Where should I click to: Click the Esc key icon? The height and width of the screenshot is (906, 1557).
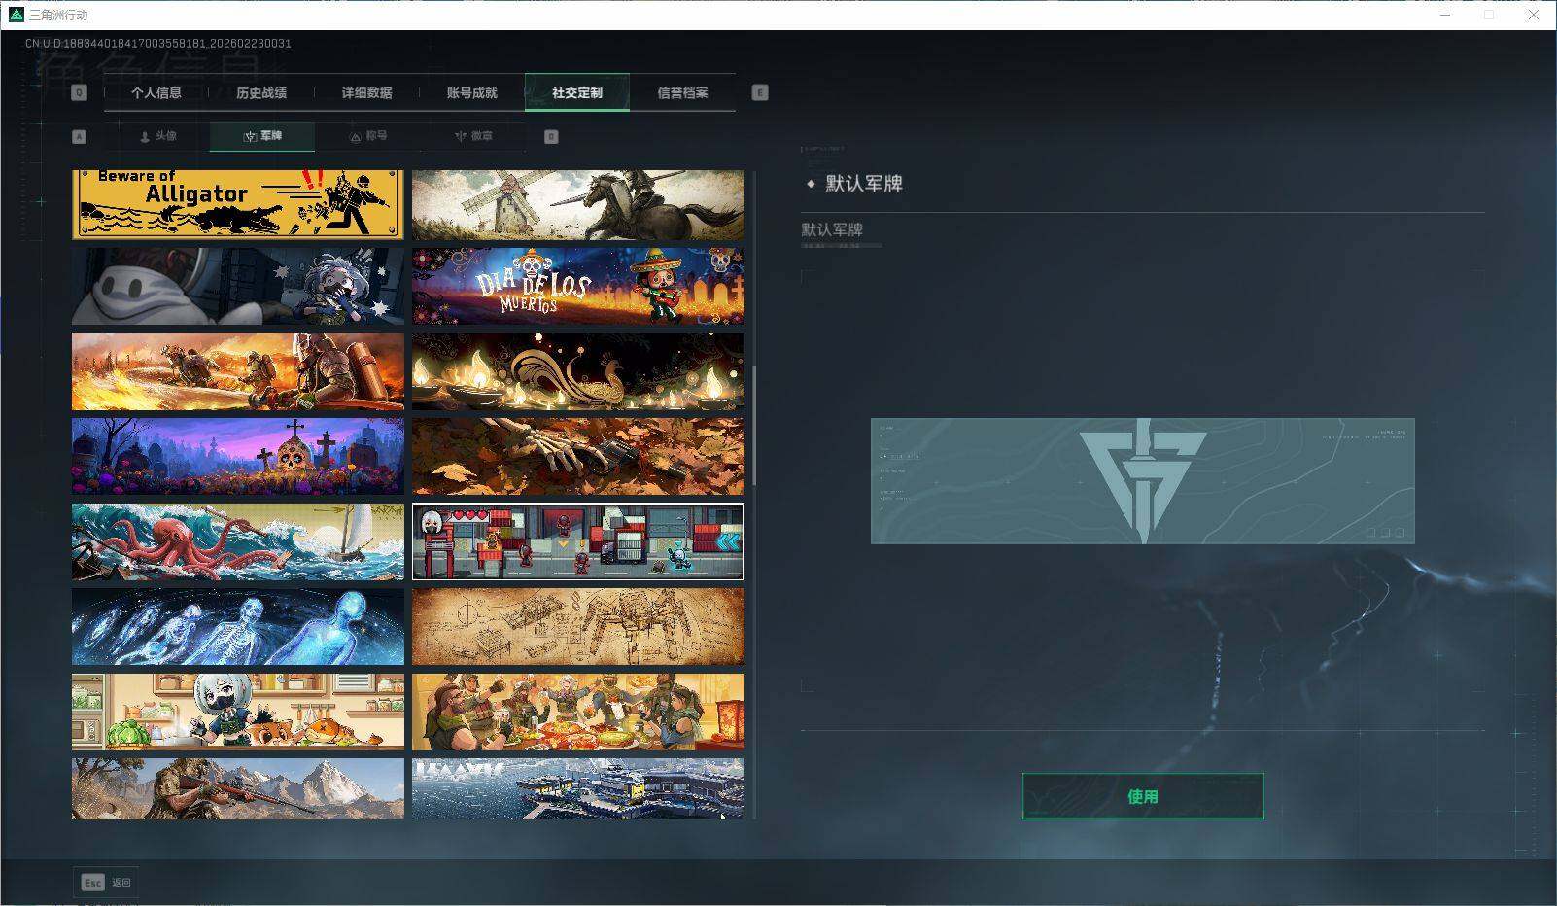[92, 883]
